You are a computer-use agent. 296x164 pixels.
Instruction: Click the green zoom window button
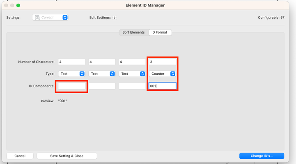(18, 5)
